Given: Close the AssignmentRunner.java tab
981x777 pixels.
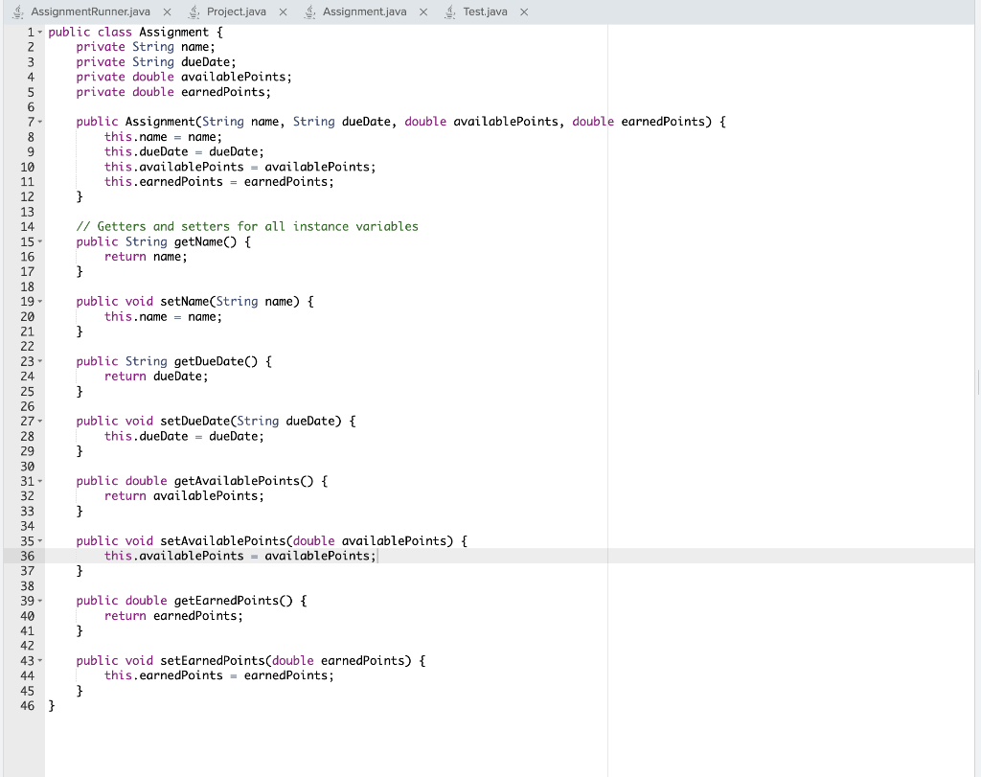Looking at the screenshot, I should tap(167, 11).
